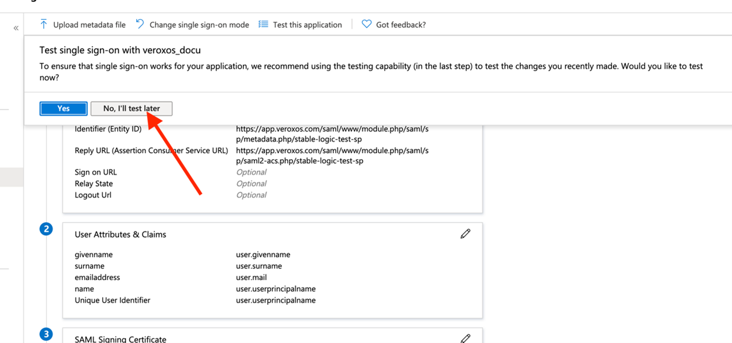Click the saml2-acs.php Reply URL value
Screen dimensions: 732x343
pyautogui.click(x=332, y=156)
